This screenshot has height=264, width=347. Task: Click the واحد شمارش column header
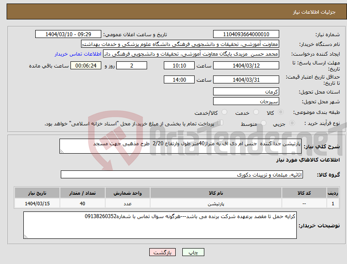point(127,193)
